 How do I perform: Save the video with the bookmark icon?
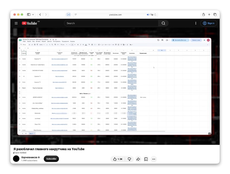click(x=146, y=159)
